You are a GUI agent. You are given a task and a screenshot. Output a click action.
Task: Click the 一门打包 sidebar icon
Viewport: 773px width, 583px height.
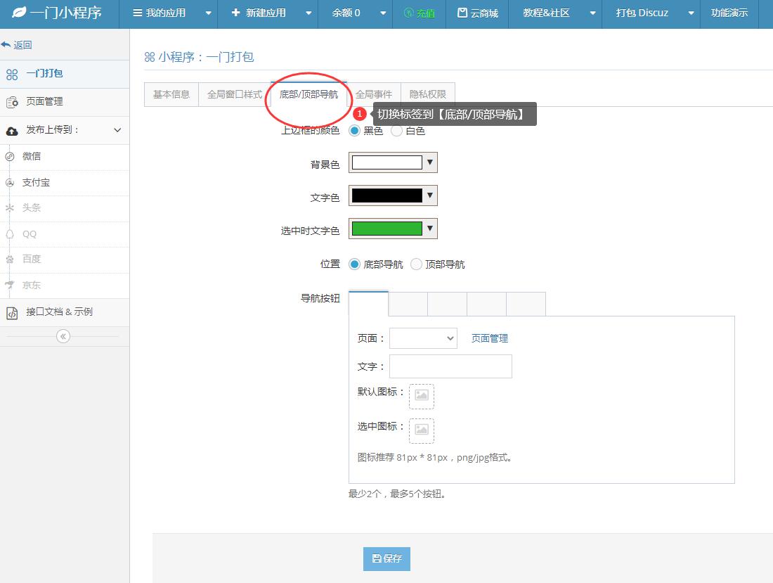pos(12,75)
